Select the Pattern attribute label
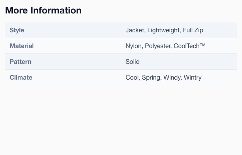This screenshot has height=155, width=242. [20, 62]
